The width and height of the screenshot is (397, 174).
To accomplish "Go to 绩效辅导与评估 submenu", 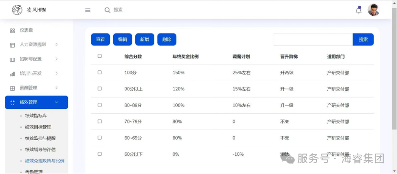I will (x=40, y=150).
